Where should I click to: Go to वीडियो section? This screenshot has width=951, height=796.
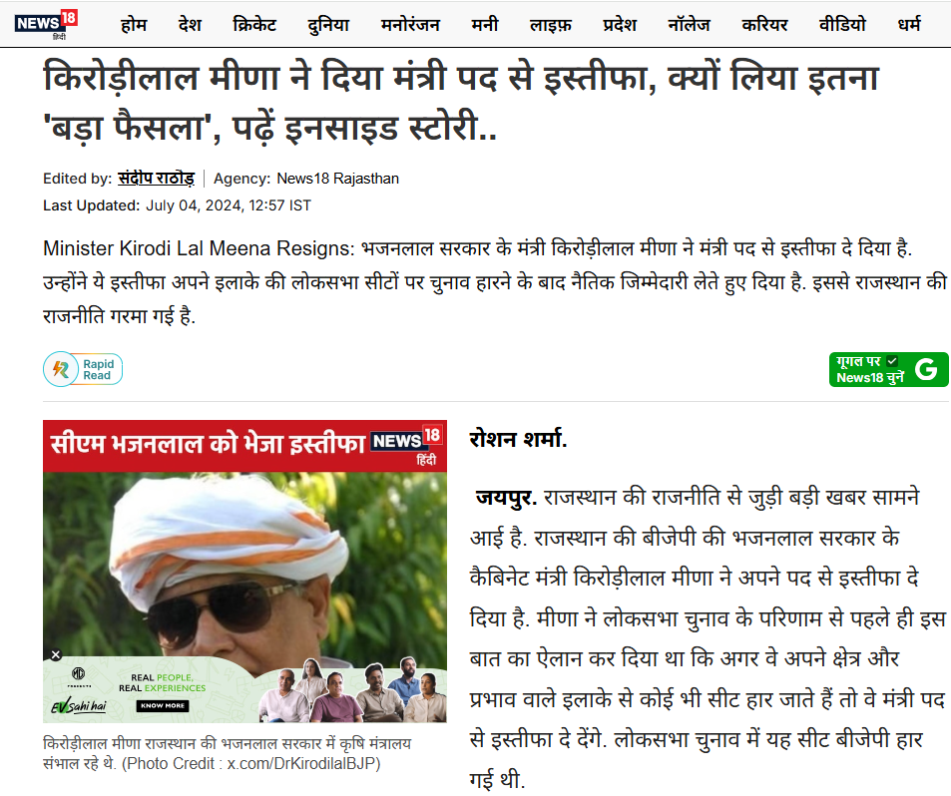pyautogui.click(x=842, y=25)
